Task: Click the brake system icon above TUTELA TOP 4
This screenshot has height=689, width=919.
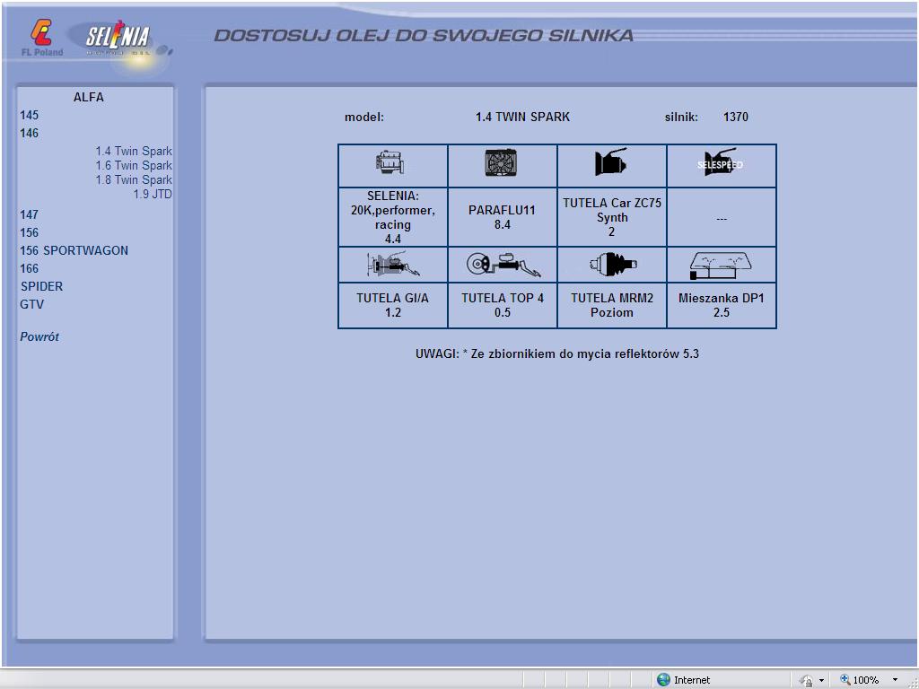Action: pyautogui.click(x=502, y=265)
